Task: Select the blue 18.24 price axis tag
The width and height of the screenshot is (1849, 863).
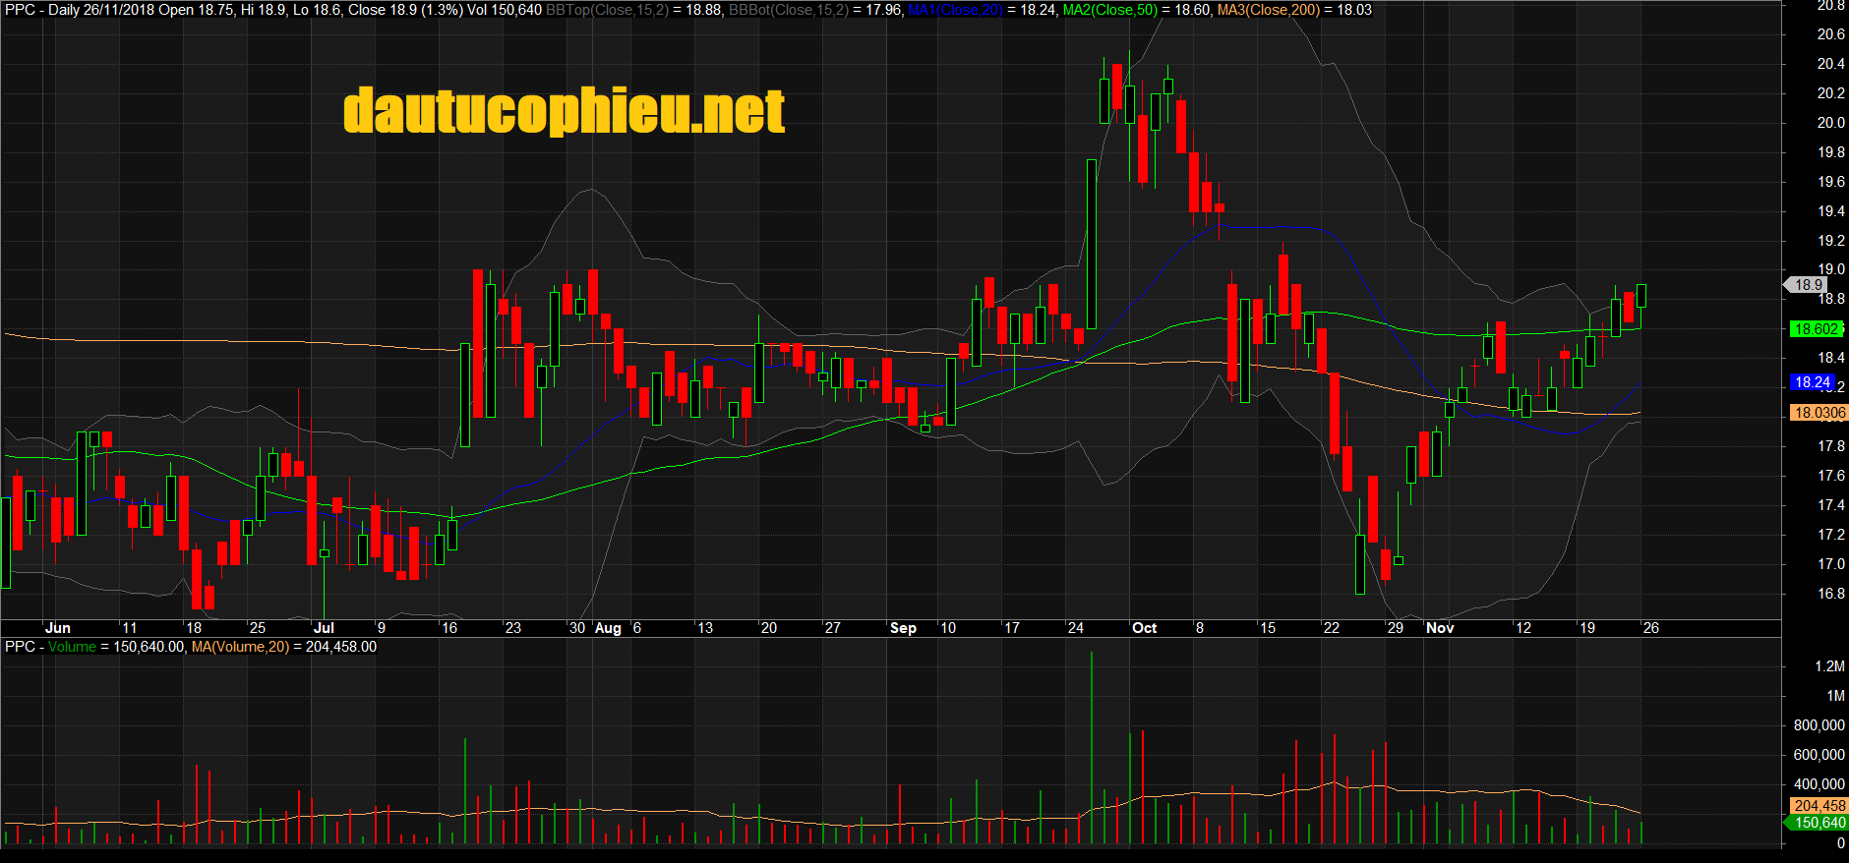Action: click(x=1813, y=382)
